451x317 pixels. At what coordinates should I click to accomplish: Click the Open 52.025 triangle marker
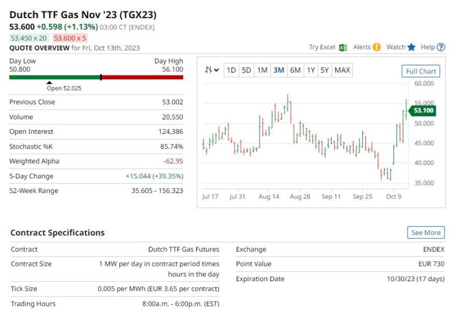[x=49, y=83]
